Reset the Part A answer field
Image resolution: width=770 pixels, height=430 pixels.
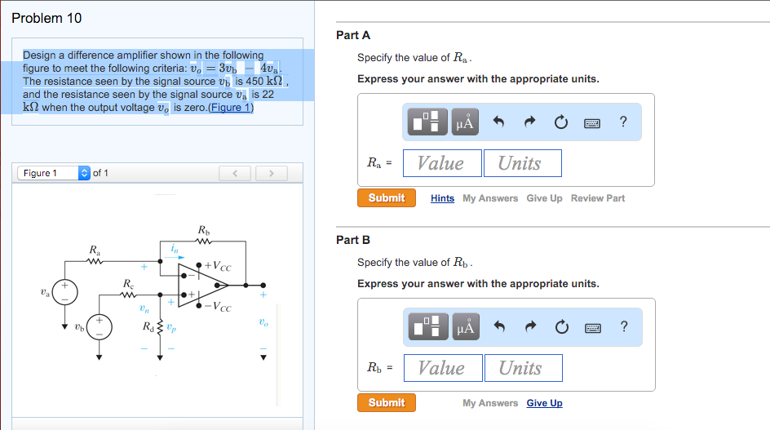[560, 122]
